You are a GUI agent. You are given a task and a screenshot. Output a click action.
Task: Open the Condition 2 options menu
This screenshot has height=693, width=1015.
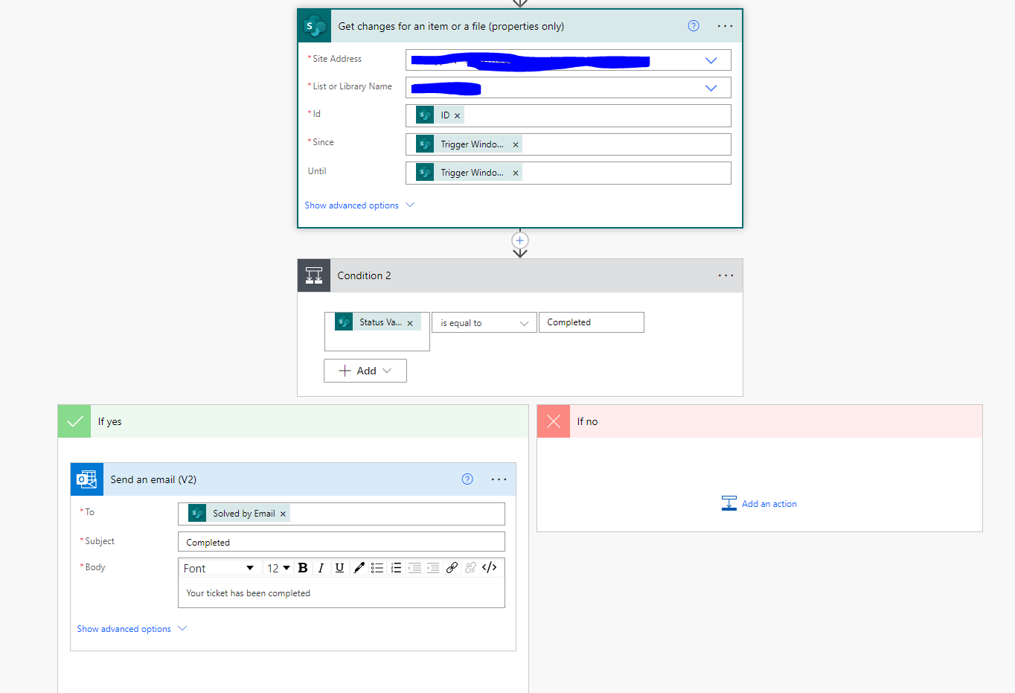[x=726, y=275]
